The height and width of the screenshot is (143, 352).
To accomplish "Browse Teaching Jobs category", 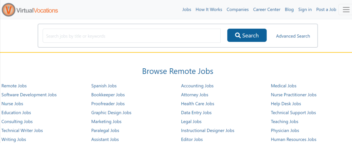I will (x=284, y=122).
